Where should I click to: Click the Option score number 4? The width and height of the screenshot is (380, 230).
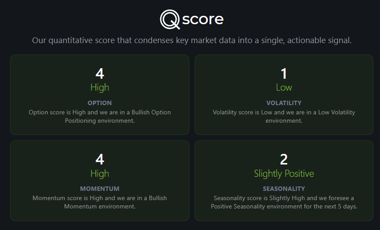point(100,73)
